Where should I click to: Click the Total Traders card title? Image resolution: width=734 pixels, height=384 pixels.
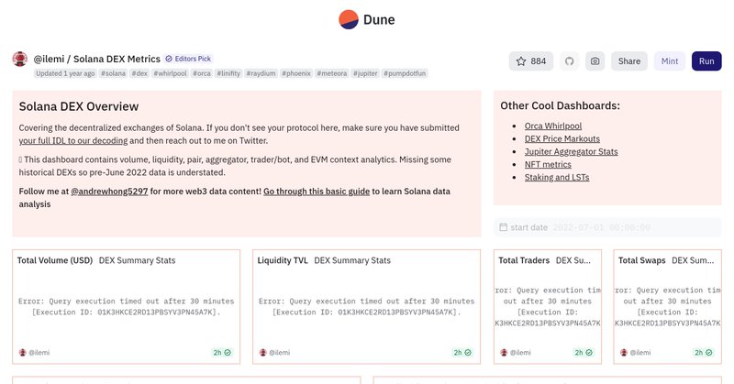click(x=524, y=260)
